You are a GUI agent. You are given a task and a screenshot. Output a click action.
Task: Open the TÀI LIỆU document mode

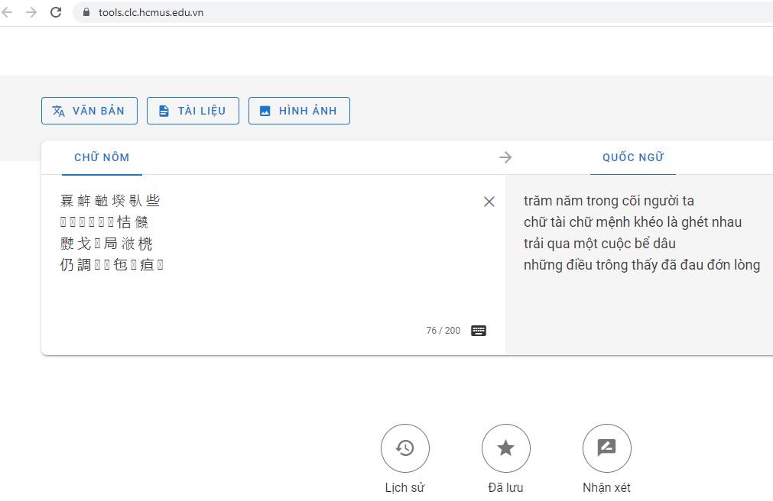[x=193, y=111]
